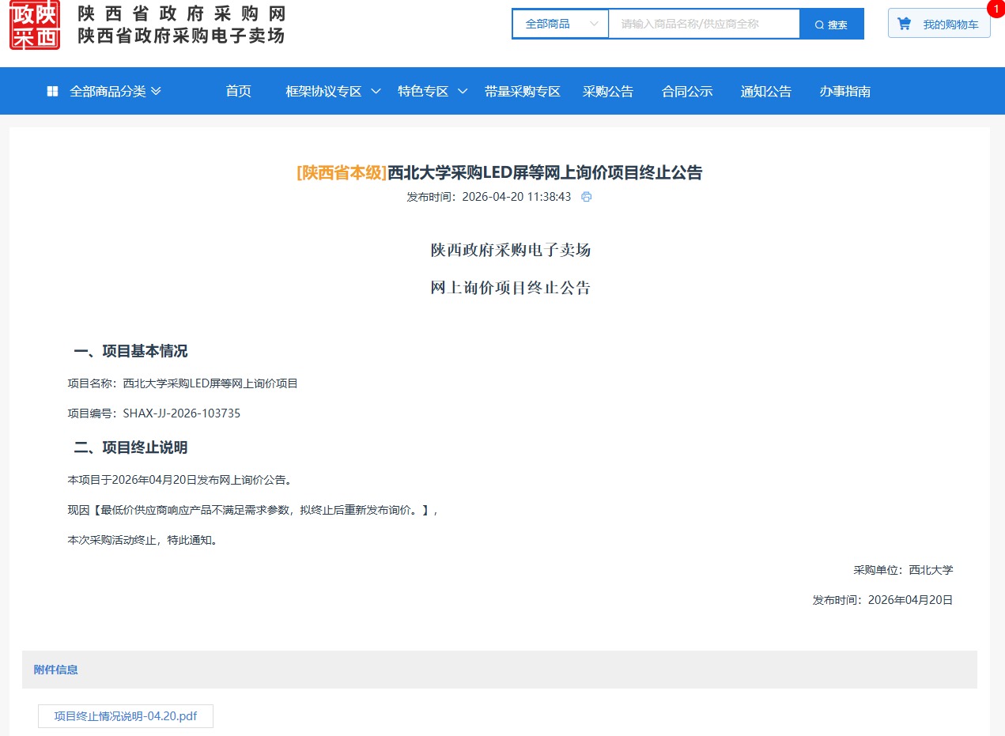Click the print icon beside publish time

(586, 197)
